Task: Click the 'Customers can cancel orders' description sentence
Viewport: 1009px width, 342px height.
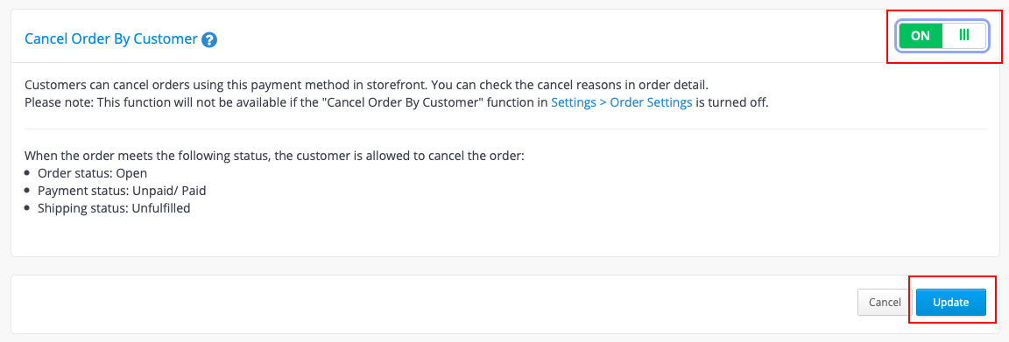Action: pyautogui.click(x=366, y=85)
